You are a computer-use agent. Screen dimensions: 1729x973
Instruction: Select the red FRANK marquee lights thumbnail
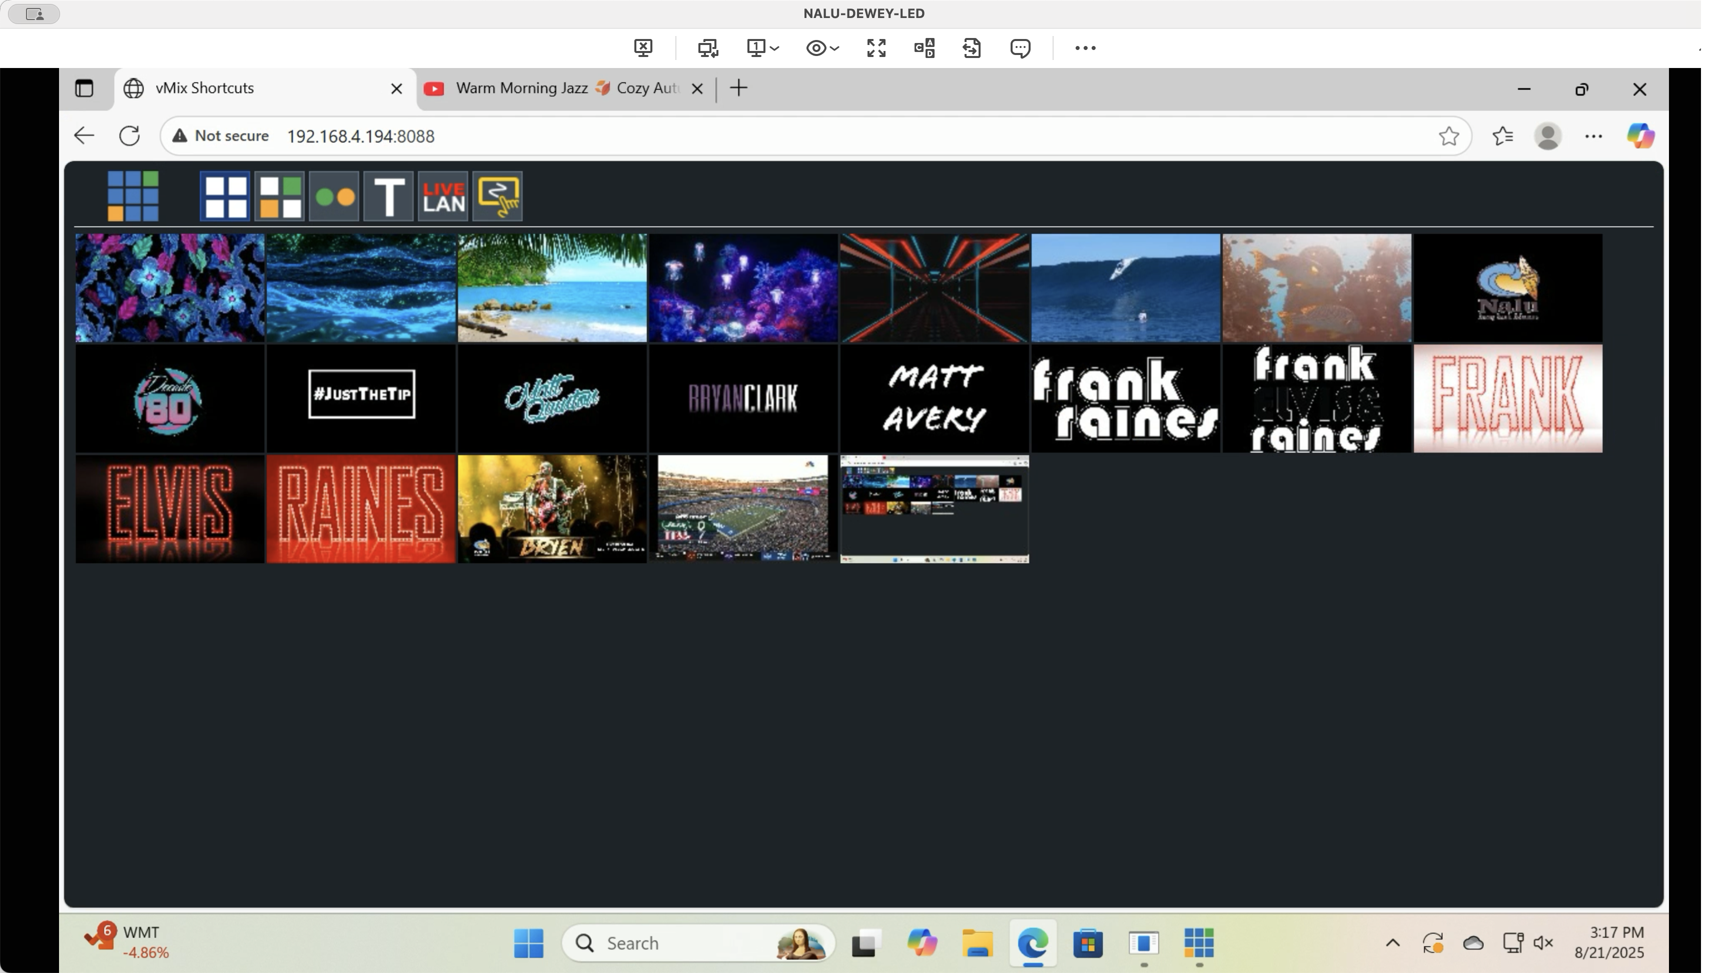[1508, 398]
